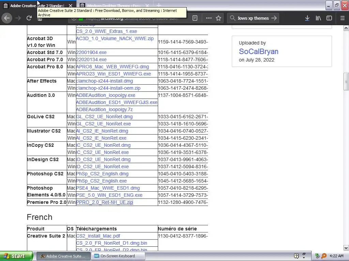Screen dimensions: 349x261
Task: Download PPRO_2.0_Ret-NH_UE.zip
Action: click(105, 202)
